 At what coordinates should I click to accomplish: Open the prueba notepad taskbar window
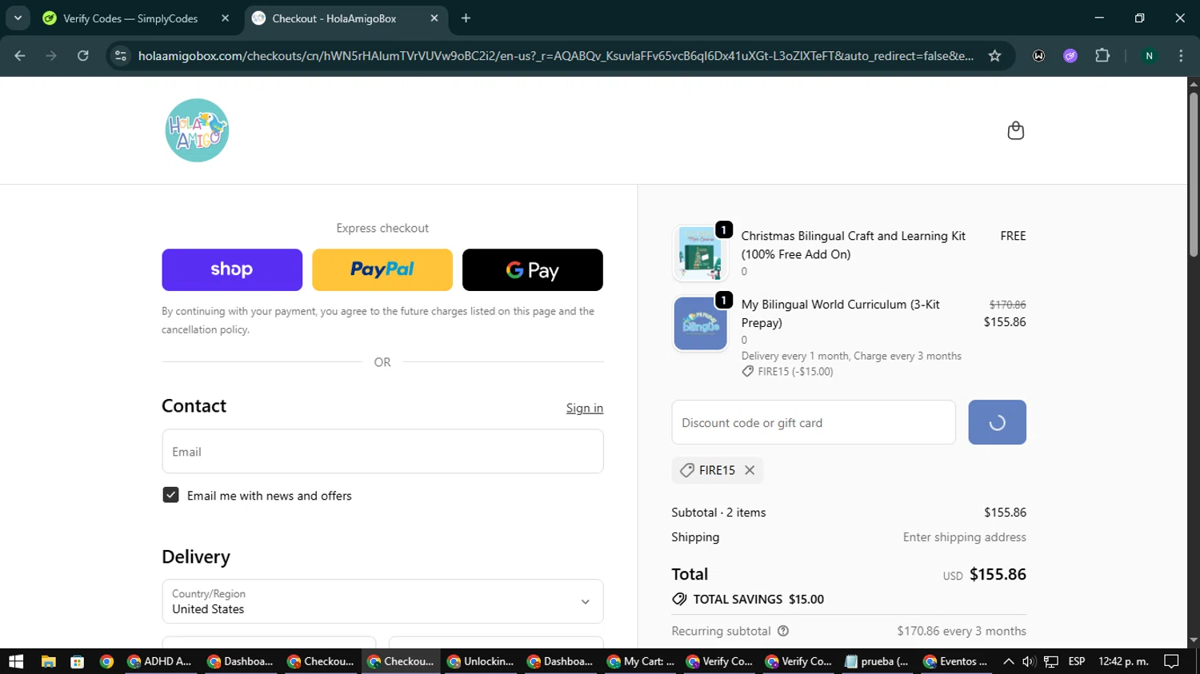click(x=878, y=661)
